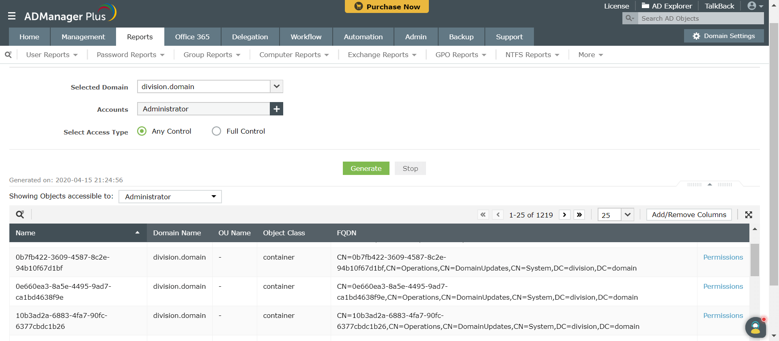Open the TalkBack link
The height and width of the screenshot is (341, 779).
719,6
